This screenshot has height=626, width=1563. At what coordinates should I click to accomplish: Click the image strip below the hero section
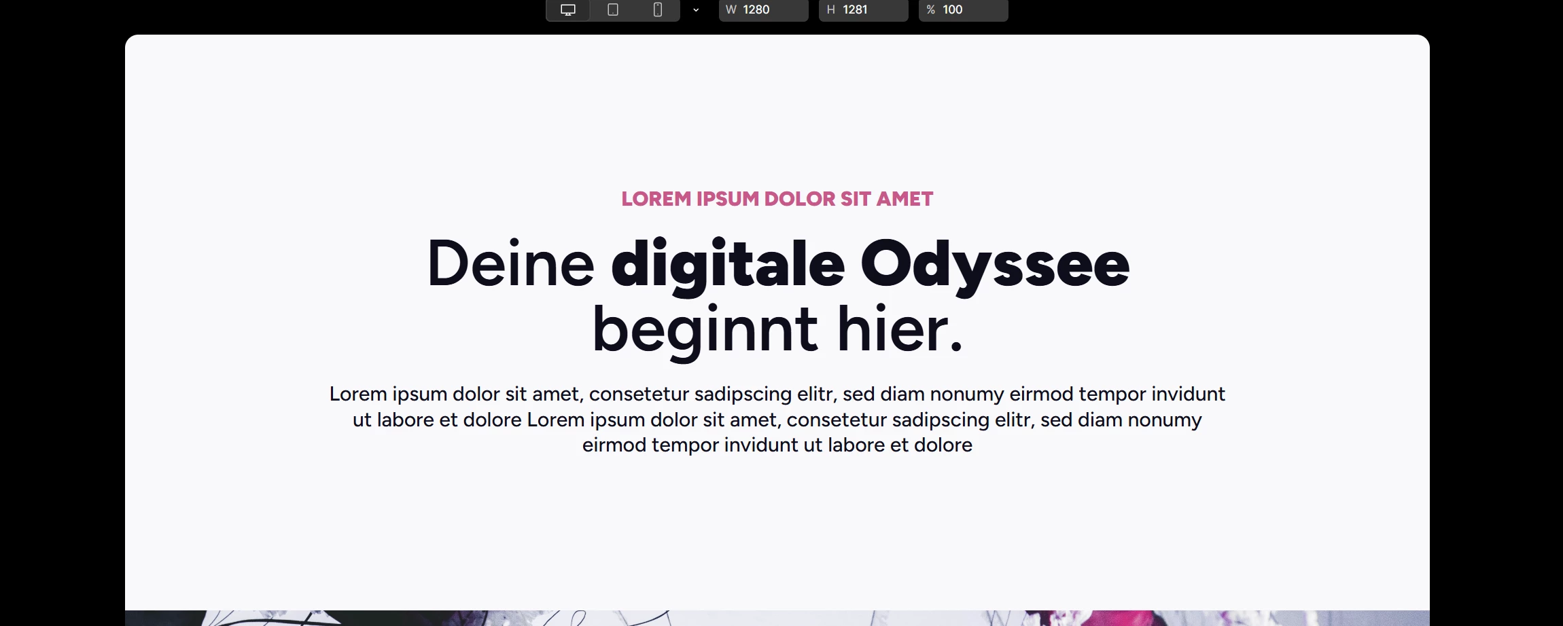(x=777, y=618)
